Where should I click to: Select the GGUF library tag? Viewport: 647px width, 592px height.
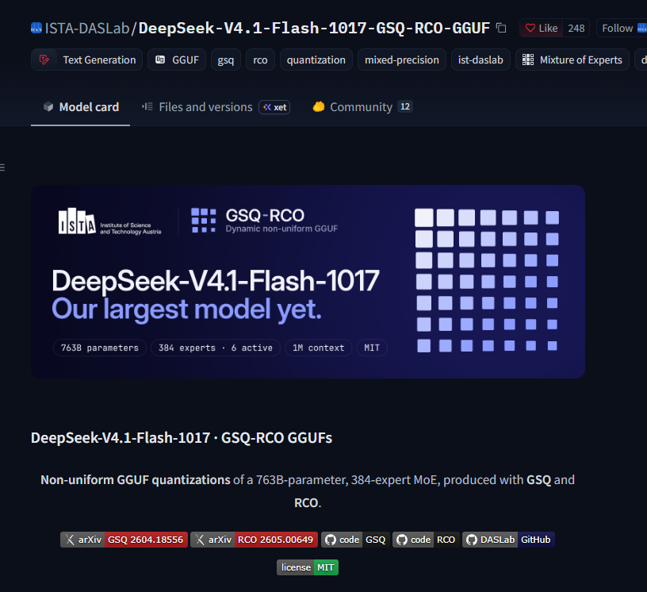tap(177, 60)
